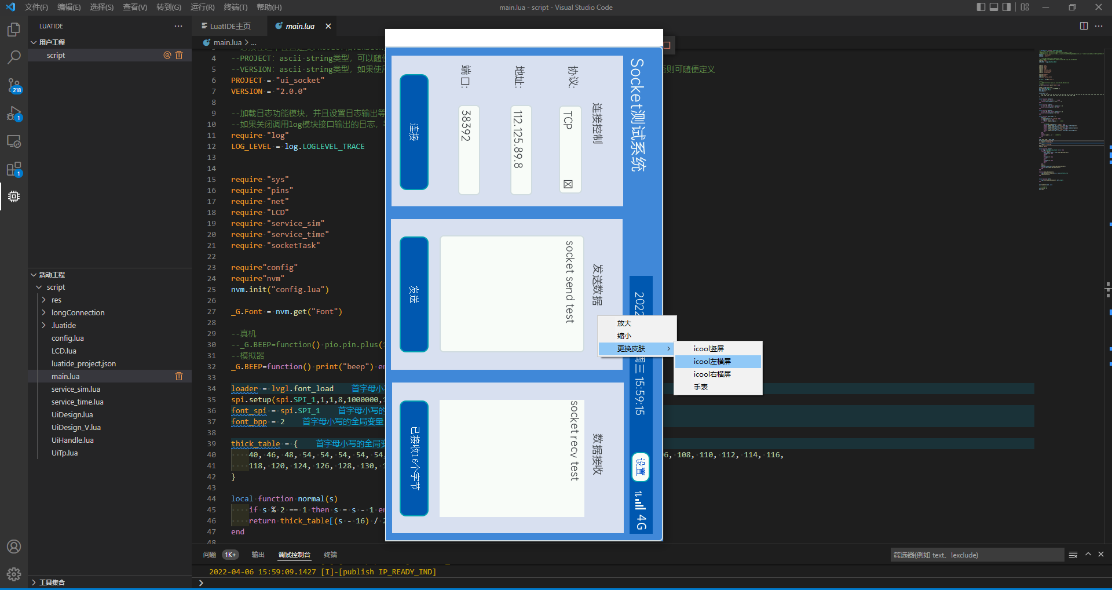The height and width of the screenshot is (590, 1112).
Task: Click the 连接 button in the simulator
Action: click(x=414, y=132)
